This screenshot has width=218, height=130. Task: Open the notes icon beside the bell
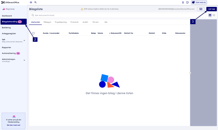point(187,3)
